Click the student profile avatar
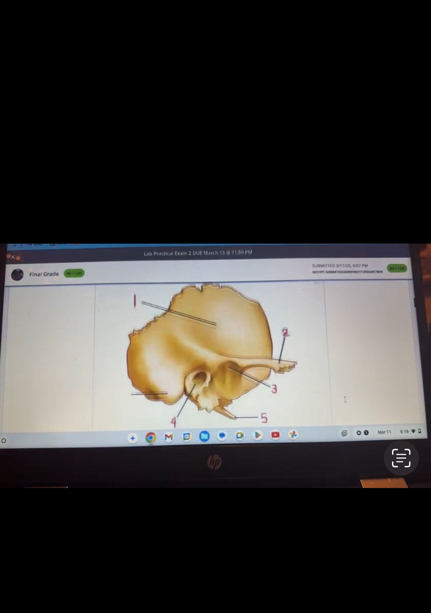The width and height of the screenshot is (431, 613). pos(17,275)
